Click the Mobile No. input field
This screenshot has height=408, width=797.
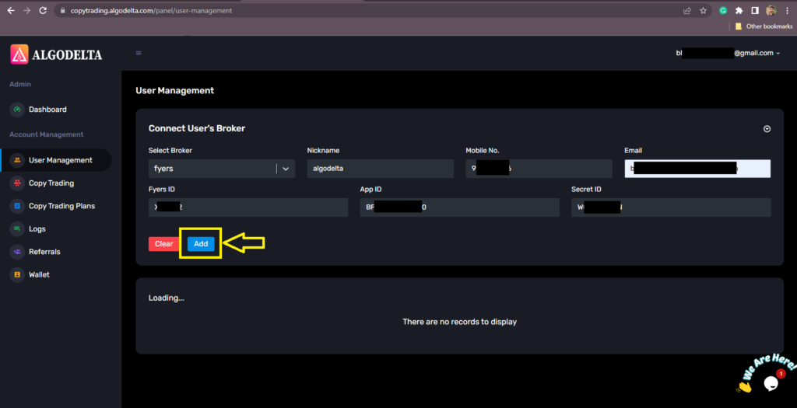[x=539, y=169]
